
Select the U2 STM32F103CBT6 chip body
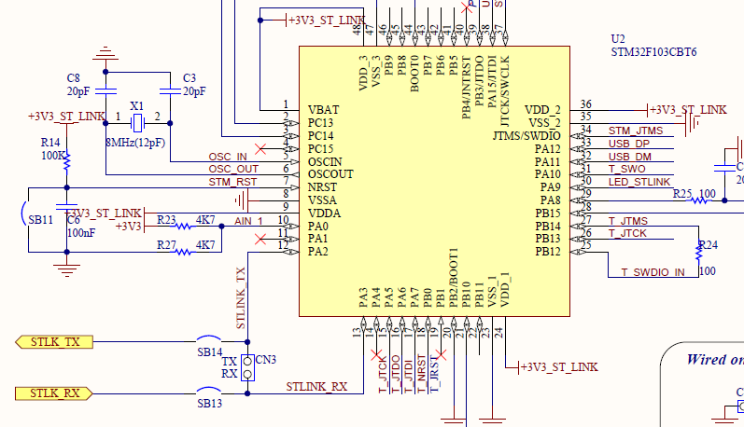coord(434,181)
